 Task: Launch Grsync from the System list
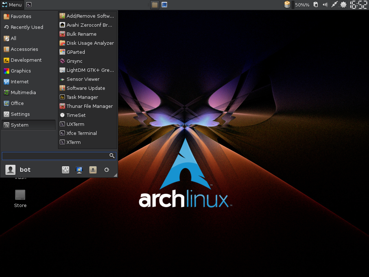(88, 61)
